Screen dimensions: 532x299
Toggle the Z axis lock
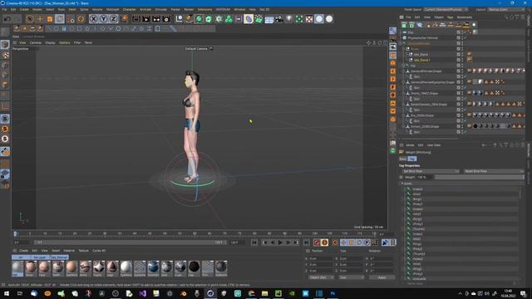click(x=114, y=19)
